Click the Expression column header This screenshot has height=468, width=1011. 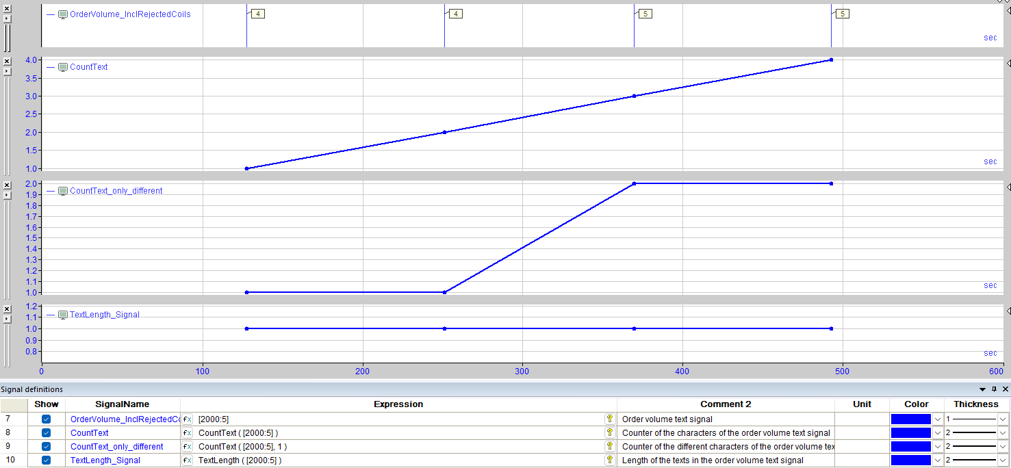click(398, 404)
